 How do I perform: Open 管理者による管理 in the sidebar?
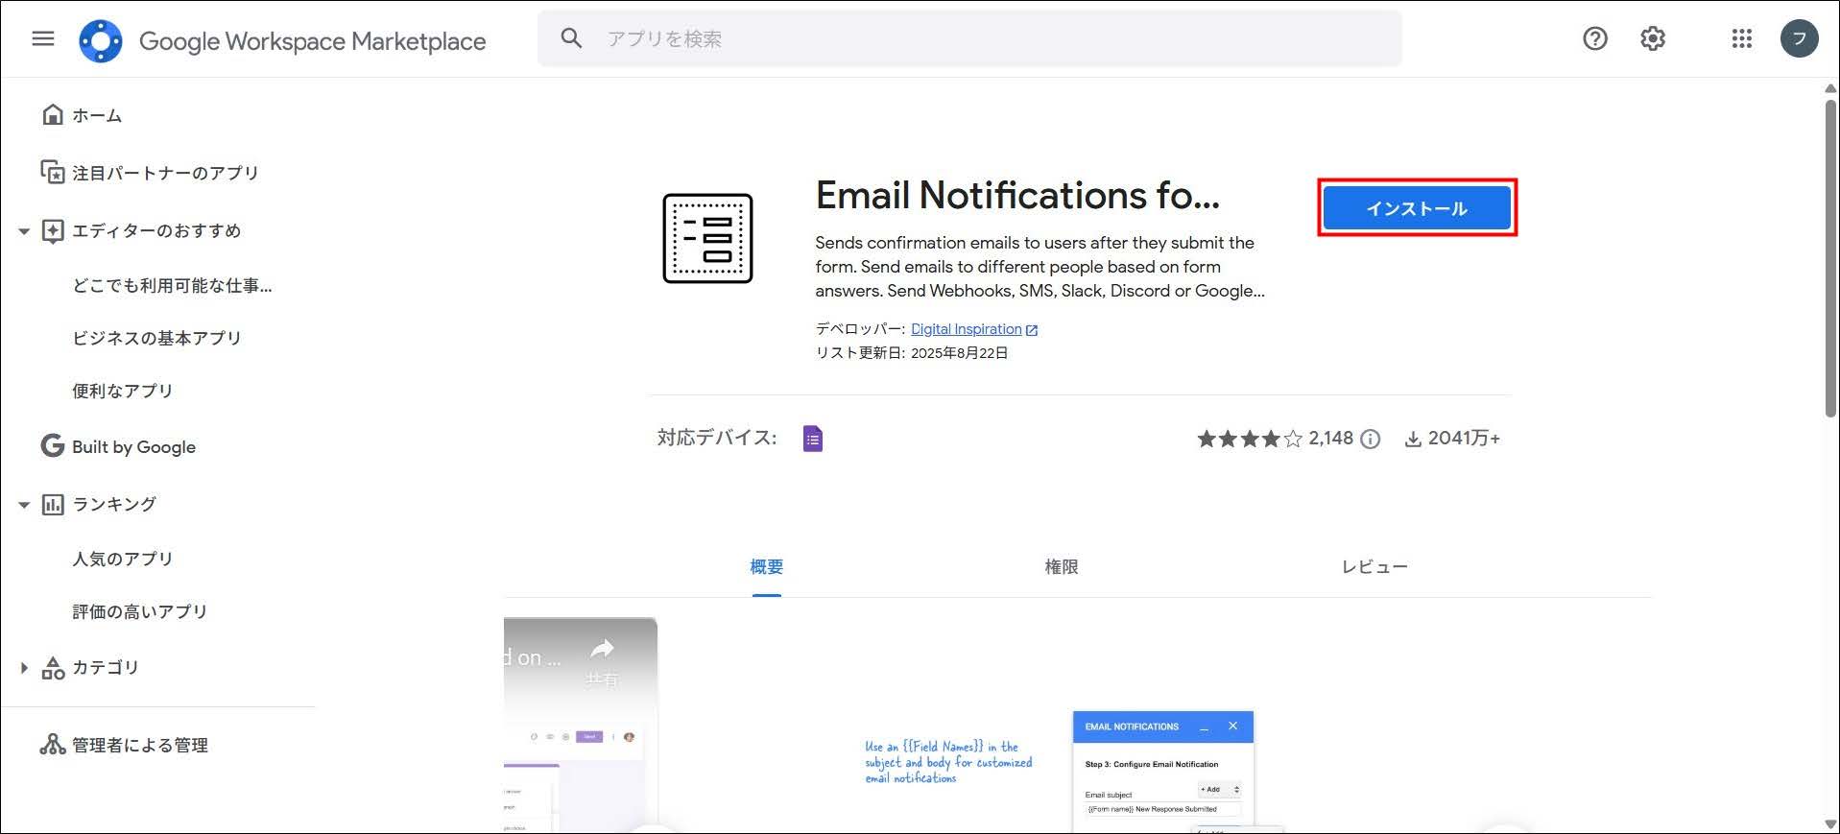(x=139, y=746)
